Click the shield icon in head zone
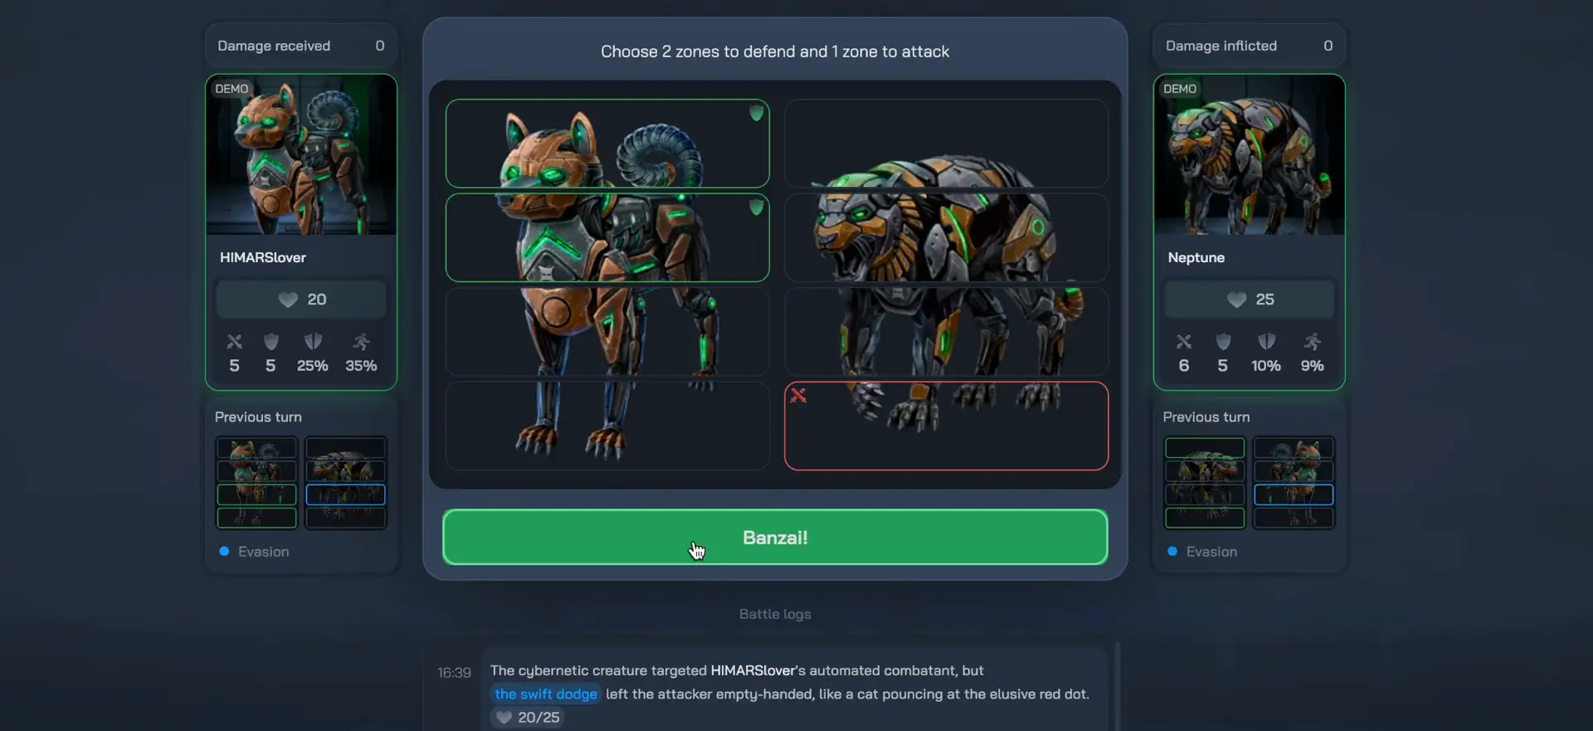This screenshot has height=731, width=1593. [756, 113]
